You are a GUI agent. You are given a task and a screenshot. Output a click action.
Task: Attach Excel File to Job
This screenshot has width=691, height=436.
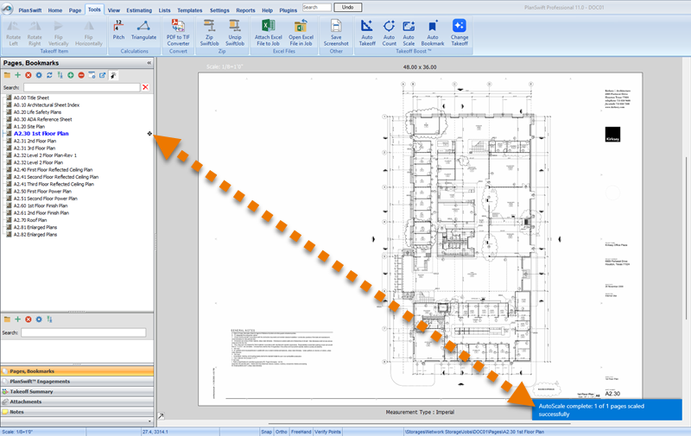pos(268,34)
